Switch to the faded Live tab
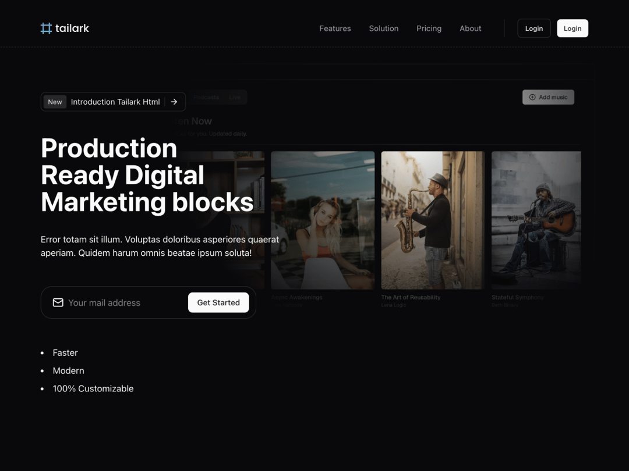This screenshot has width=629, height=471. click(235, 97)
